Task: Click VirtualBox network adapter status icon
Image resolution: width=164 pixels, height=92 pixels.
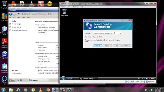Action: tap(133, 82)
